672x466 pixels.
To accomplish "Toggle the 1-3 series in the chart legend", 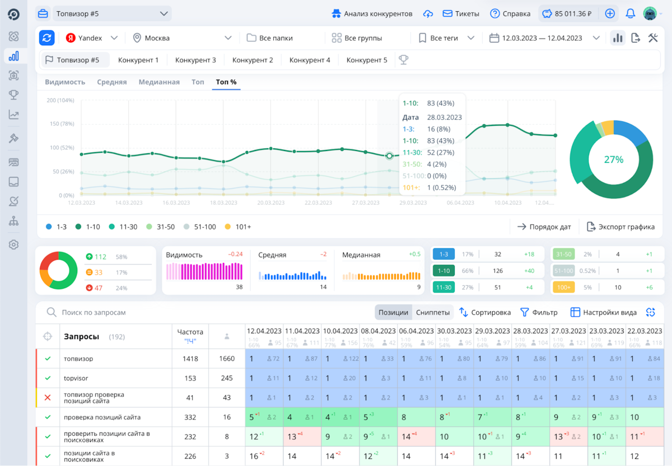I will click(x=58, y=227).
